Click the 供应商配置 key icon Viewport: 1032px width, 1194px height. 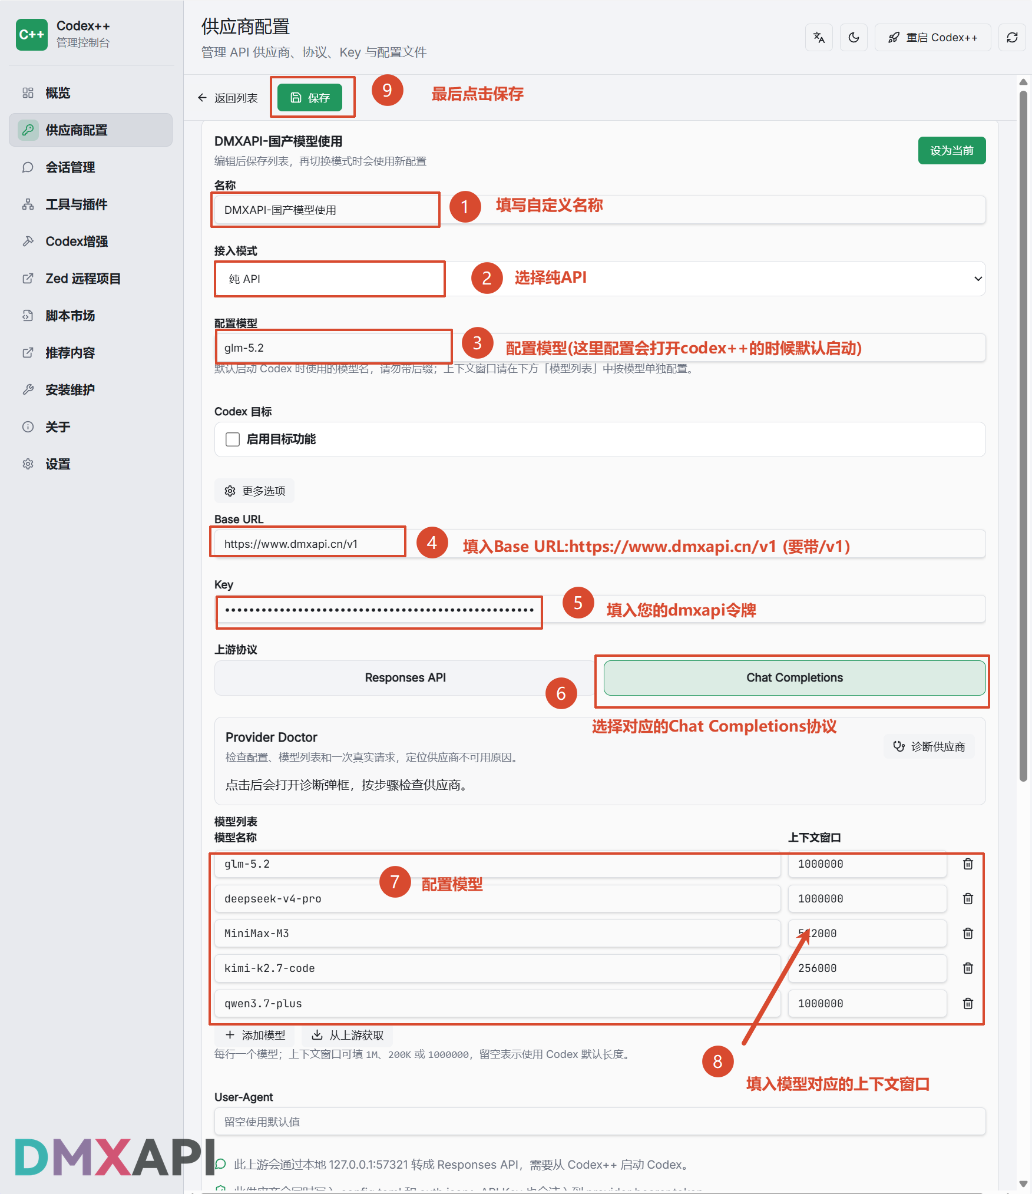coord(28,130)
